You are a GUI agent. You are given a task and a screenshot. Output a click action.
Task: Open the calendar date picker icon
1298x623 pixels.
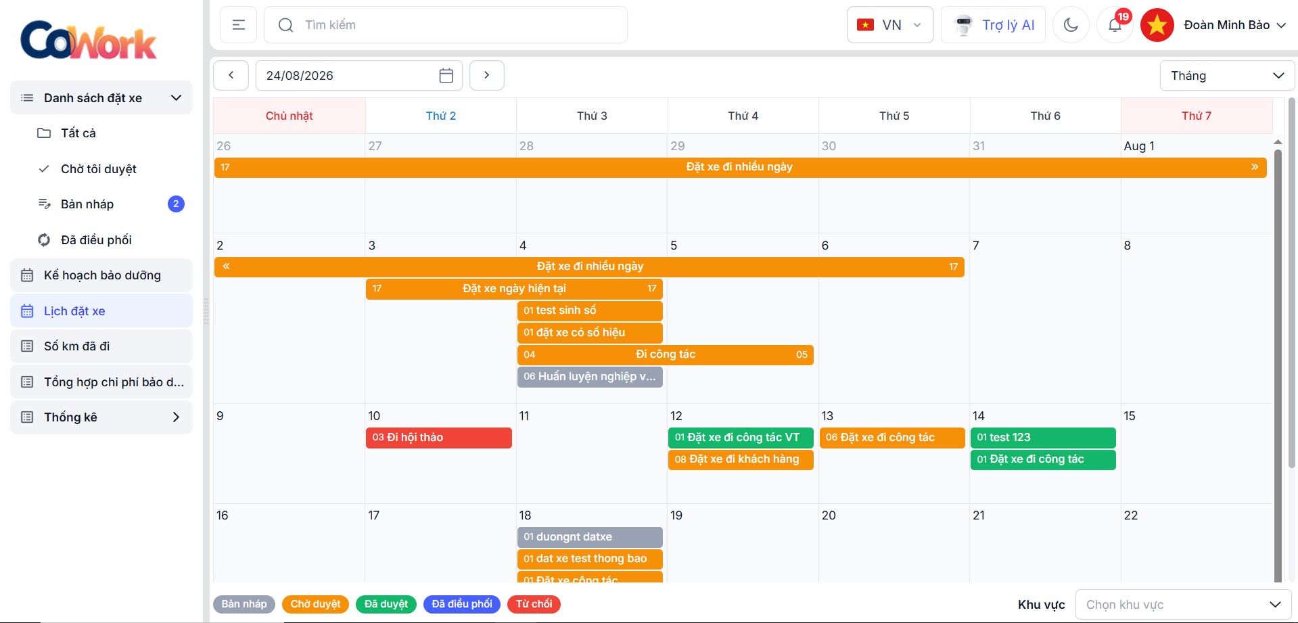click(x=446, y=76)
